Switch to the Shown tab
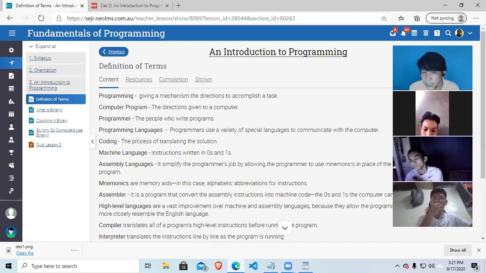This screenshot has height=273, width=486. pyautogui.click(x=204, y=79)
